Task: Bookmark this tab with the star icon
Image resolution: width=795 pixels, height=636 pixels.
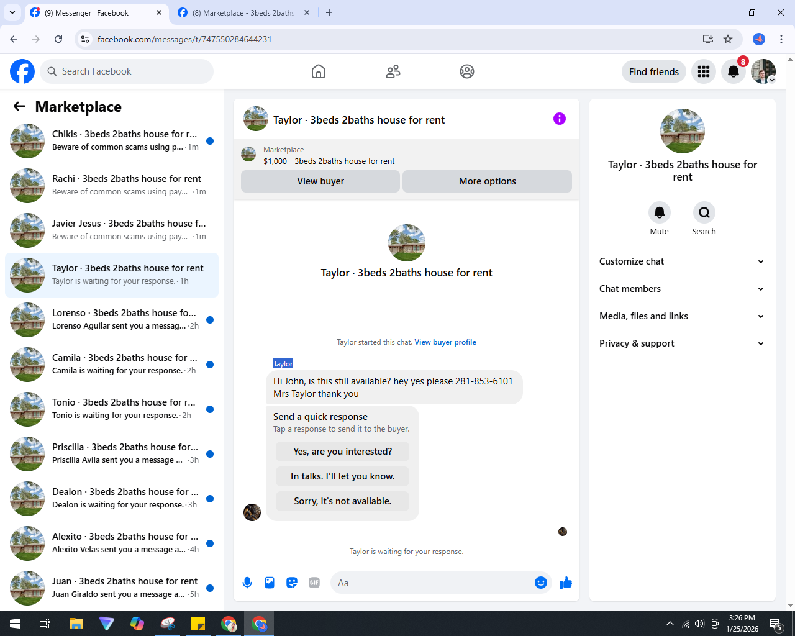Action: (x=728, y=39)
